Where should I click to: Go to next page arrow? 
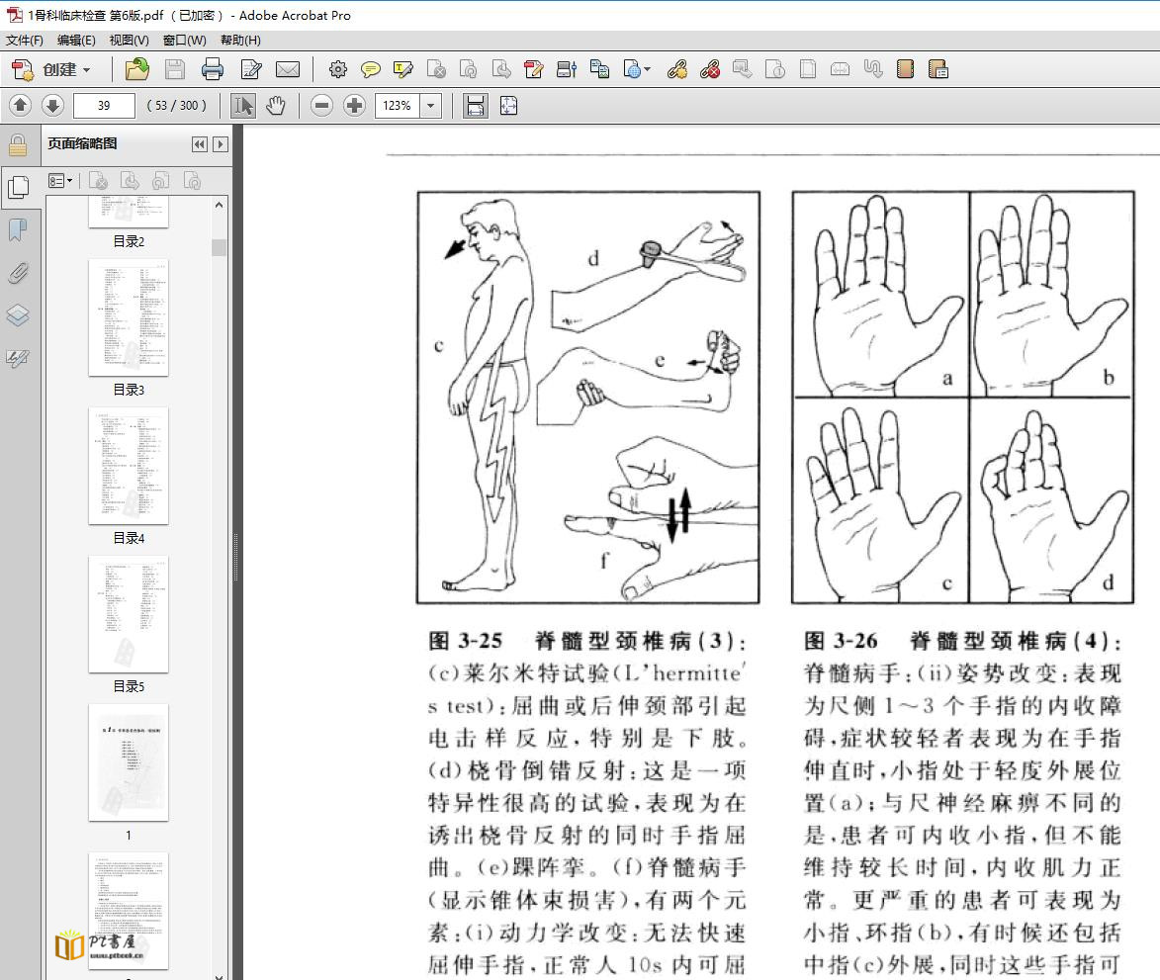pos(52,106)
